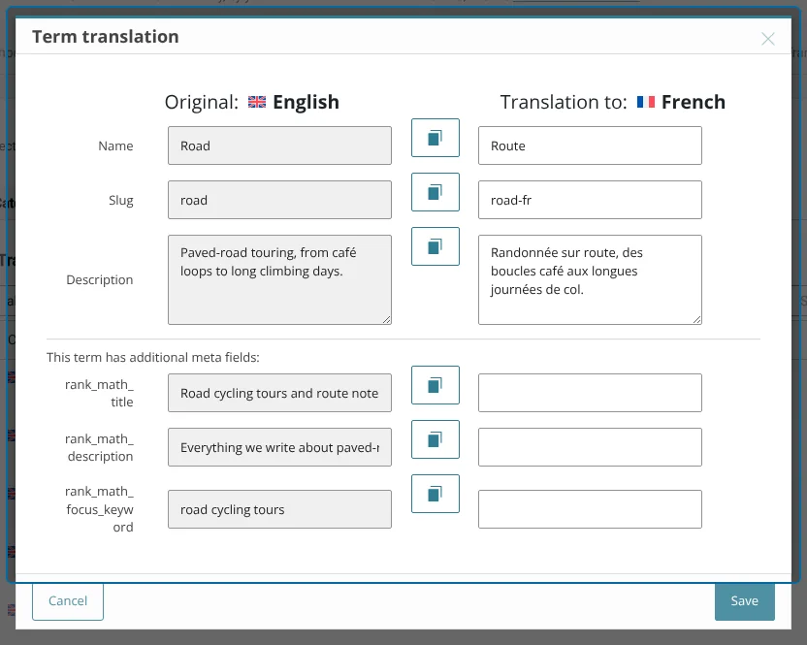This screenshot has width=807, height=645.
Task: Close the Term translation dialog
Action: 768,39
